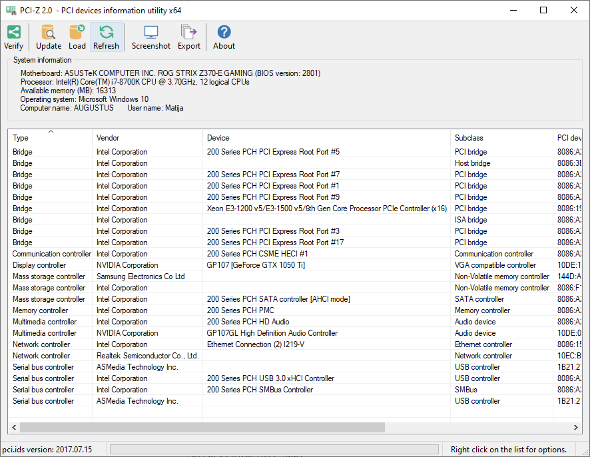The height and width of the screenshot is (457, 590).
Task: Select the Memory controller type cell
Action: [40, 310]
